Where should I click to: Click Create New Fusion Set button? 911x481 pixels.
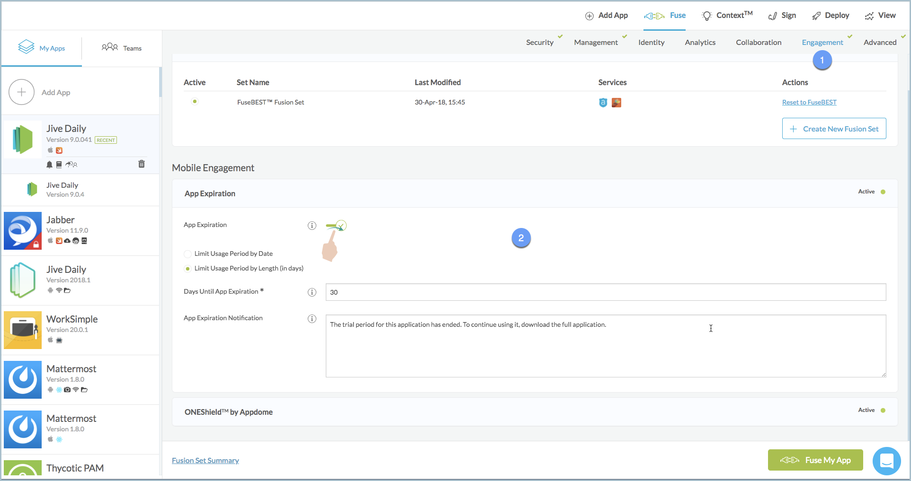[x=834, y=129]
